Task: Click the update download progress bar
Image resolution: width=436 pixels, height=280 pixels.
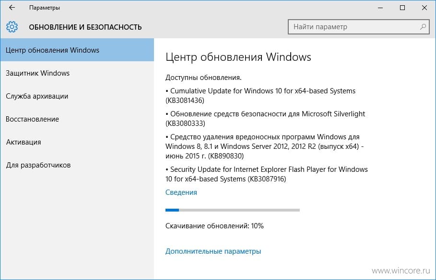Action: tap(233, 210)
